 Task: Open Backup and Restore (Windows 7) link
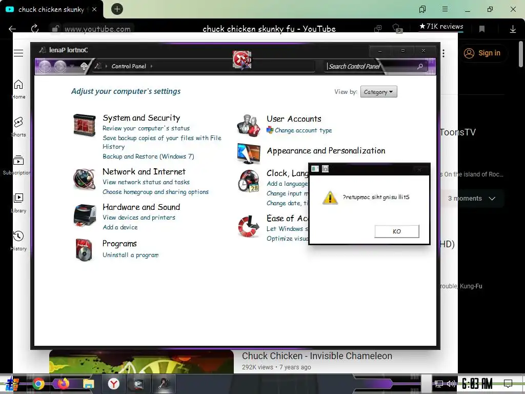point(148,156)
